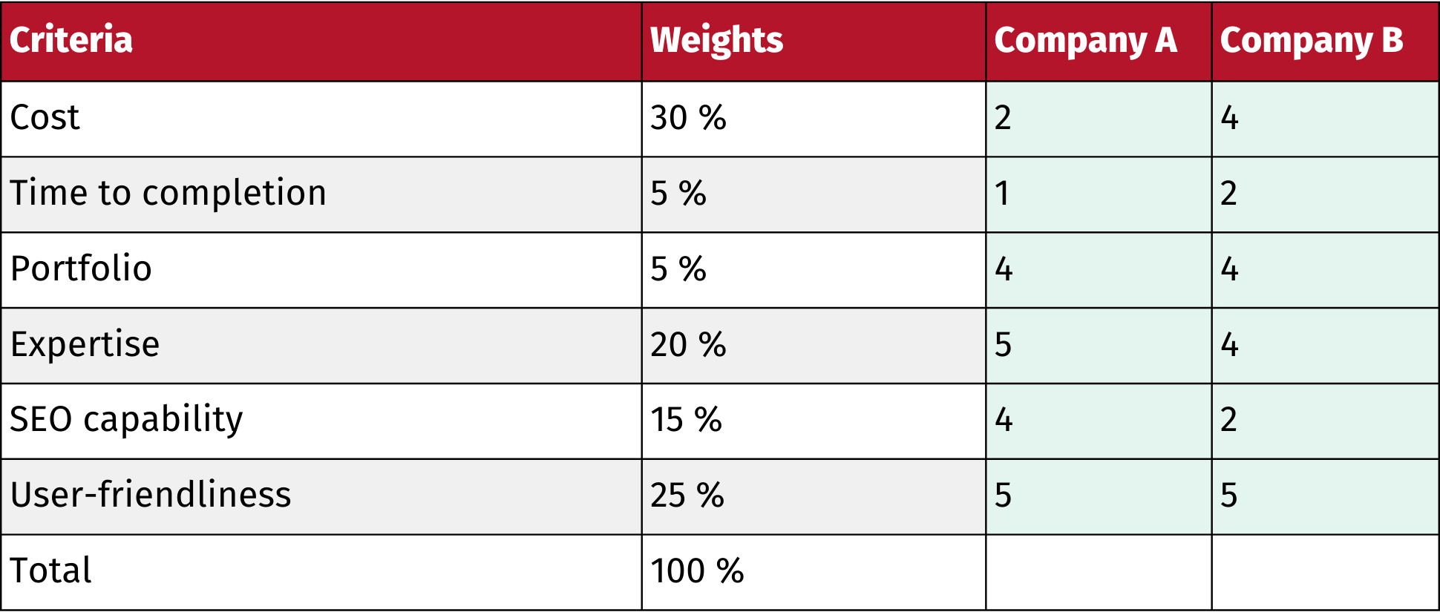Select the 25 % weight cell
Image resolution: width=1440 pixels, height=612 pixels.
814,496
